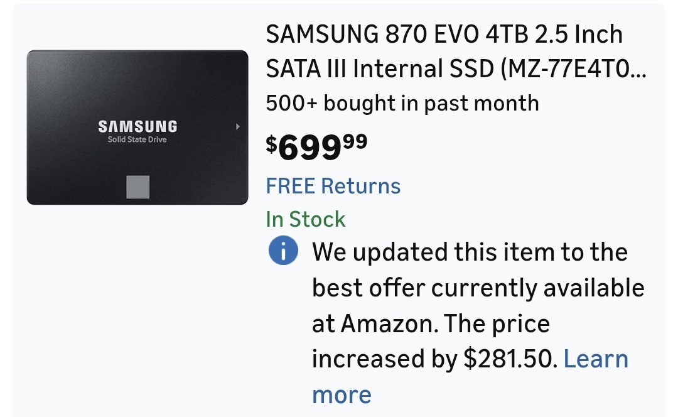Click the Solid State Drive label on image
This screenshot has height=417, width=678.
coord(137,139)
